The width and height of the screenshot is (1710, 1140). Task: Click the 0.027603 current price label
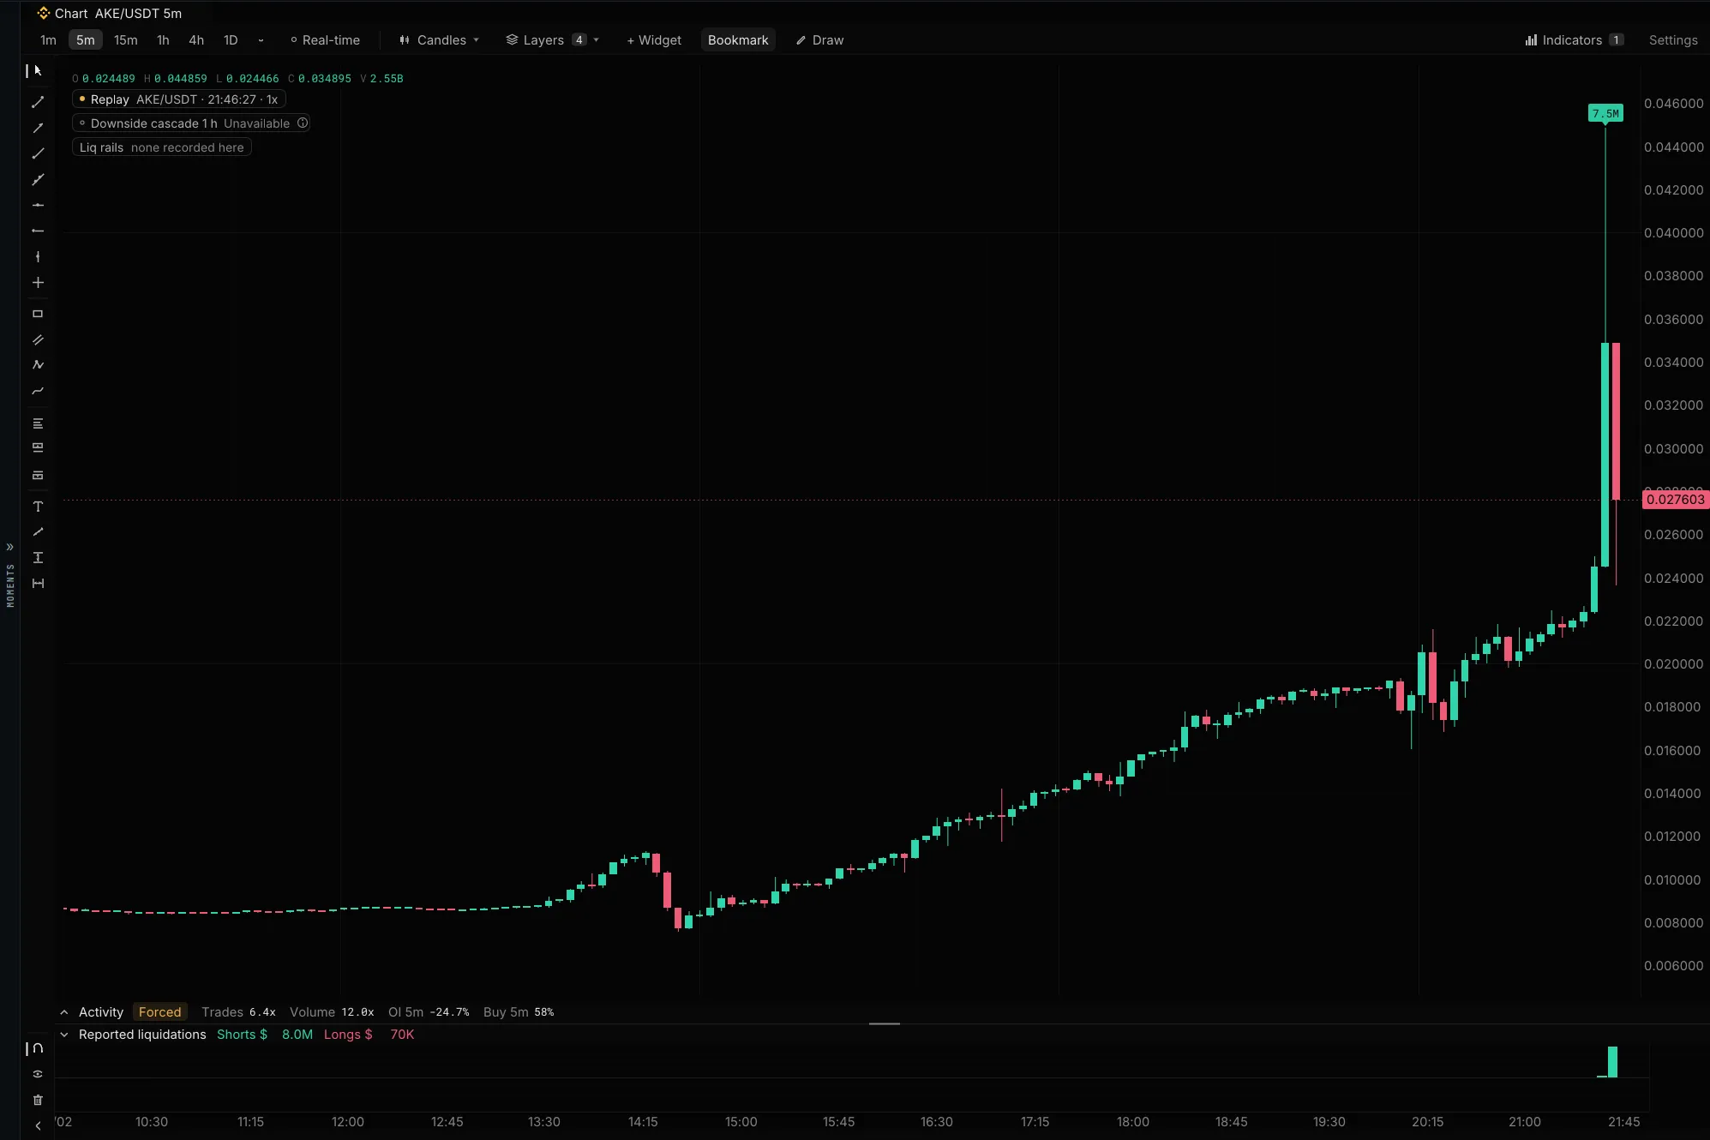pyautogui.click(x=1675, y=500)
